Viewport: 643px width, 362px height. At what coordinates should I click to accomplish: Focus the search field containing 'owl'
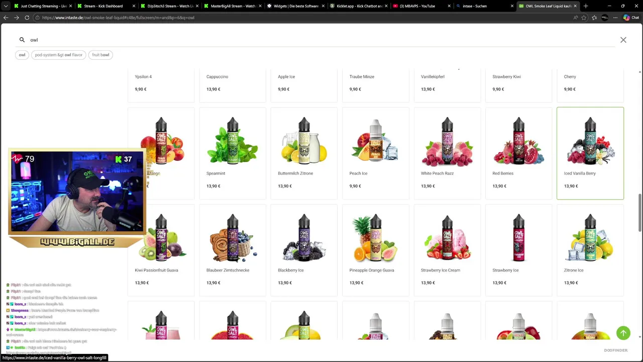321,40
